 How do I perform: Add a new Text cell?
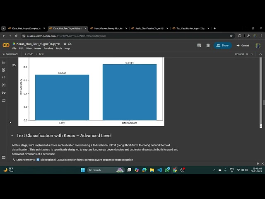point(40,54)
